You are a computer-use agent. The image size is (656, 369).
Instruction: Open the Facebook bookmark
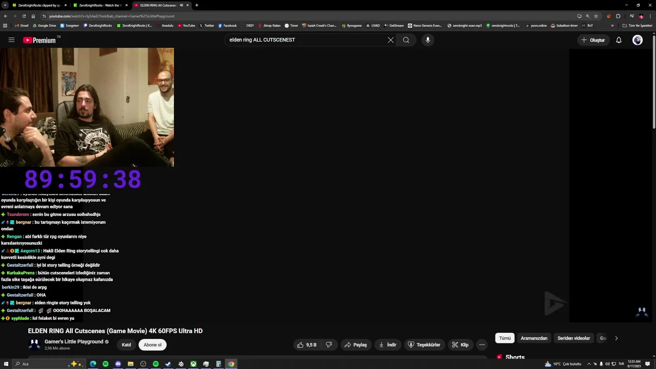(228, 25)
